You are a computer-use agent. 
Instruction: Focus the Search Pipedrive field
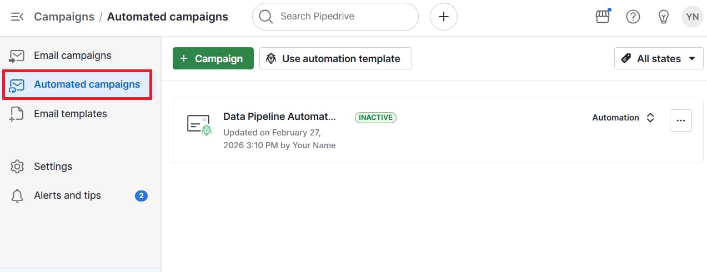coord(335,17)
